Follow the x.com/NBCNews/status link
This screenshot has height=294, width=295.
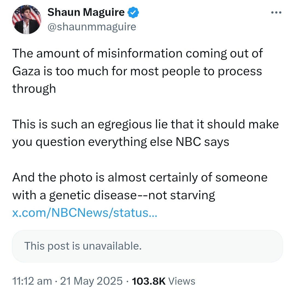[85, 212]
